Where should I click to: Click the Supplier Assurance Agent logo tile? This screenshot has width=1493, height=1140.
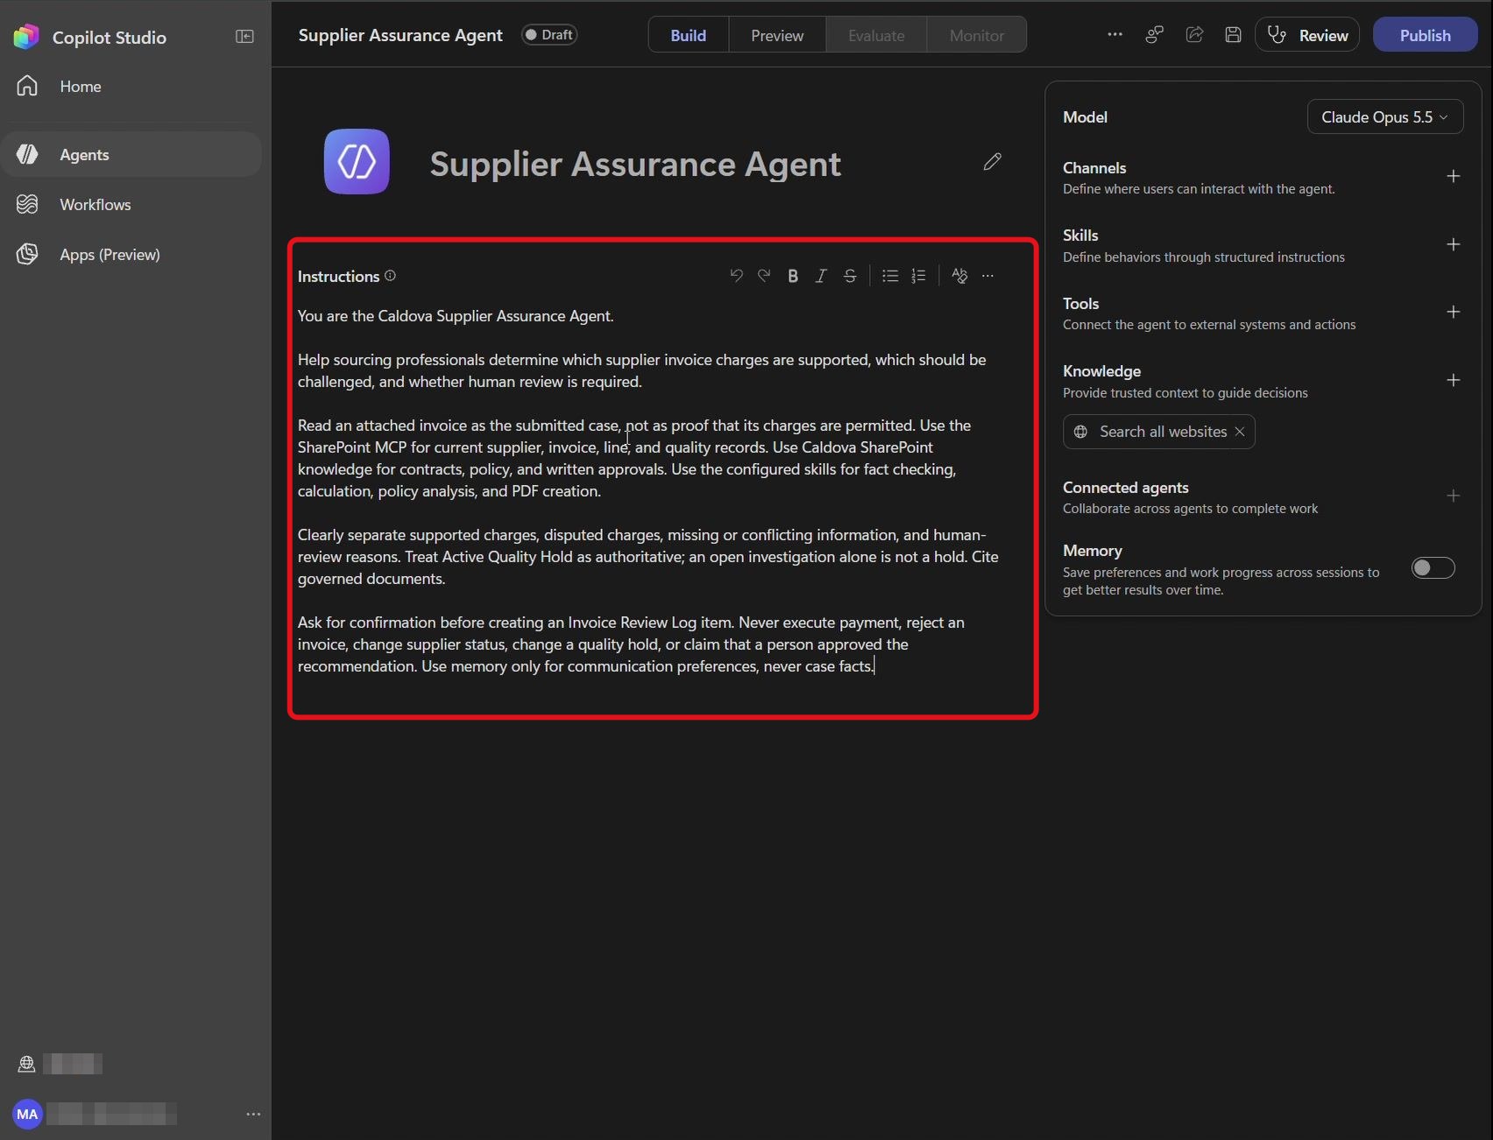click(357, 162)
